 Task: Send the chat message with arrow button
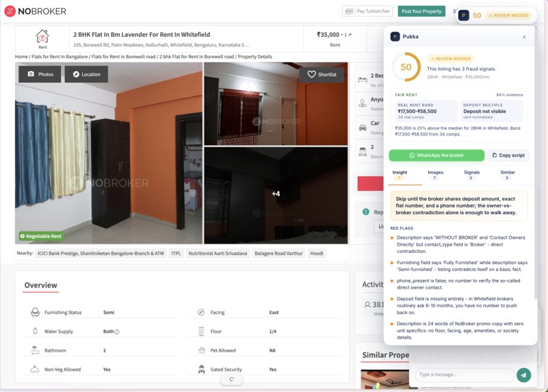coord(523,375)
